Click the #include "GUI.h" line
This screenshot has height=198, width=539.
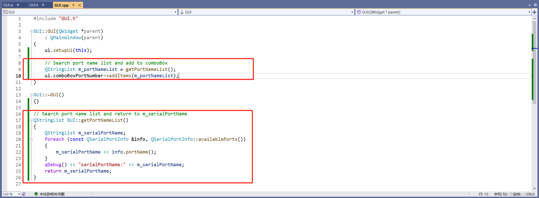pos(56,19)
